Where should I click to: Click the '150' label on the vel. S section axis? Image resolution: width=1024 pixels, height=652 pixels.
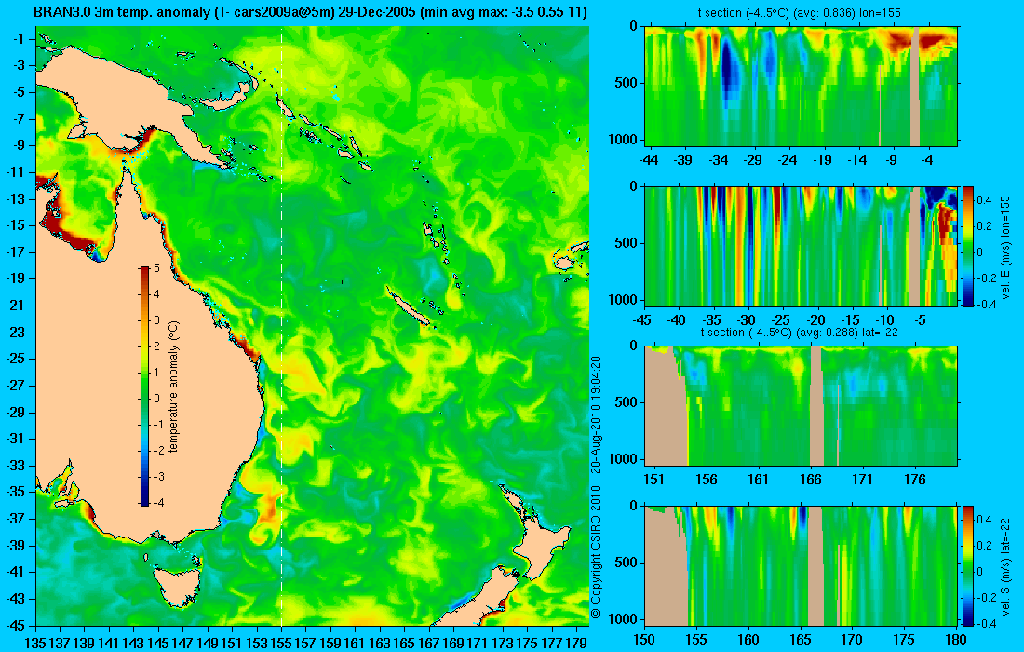(644, 639)
